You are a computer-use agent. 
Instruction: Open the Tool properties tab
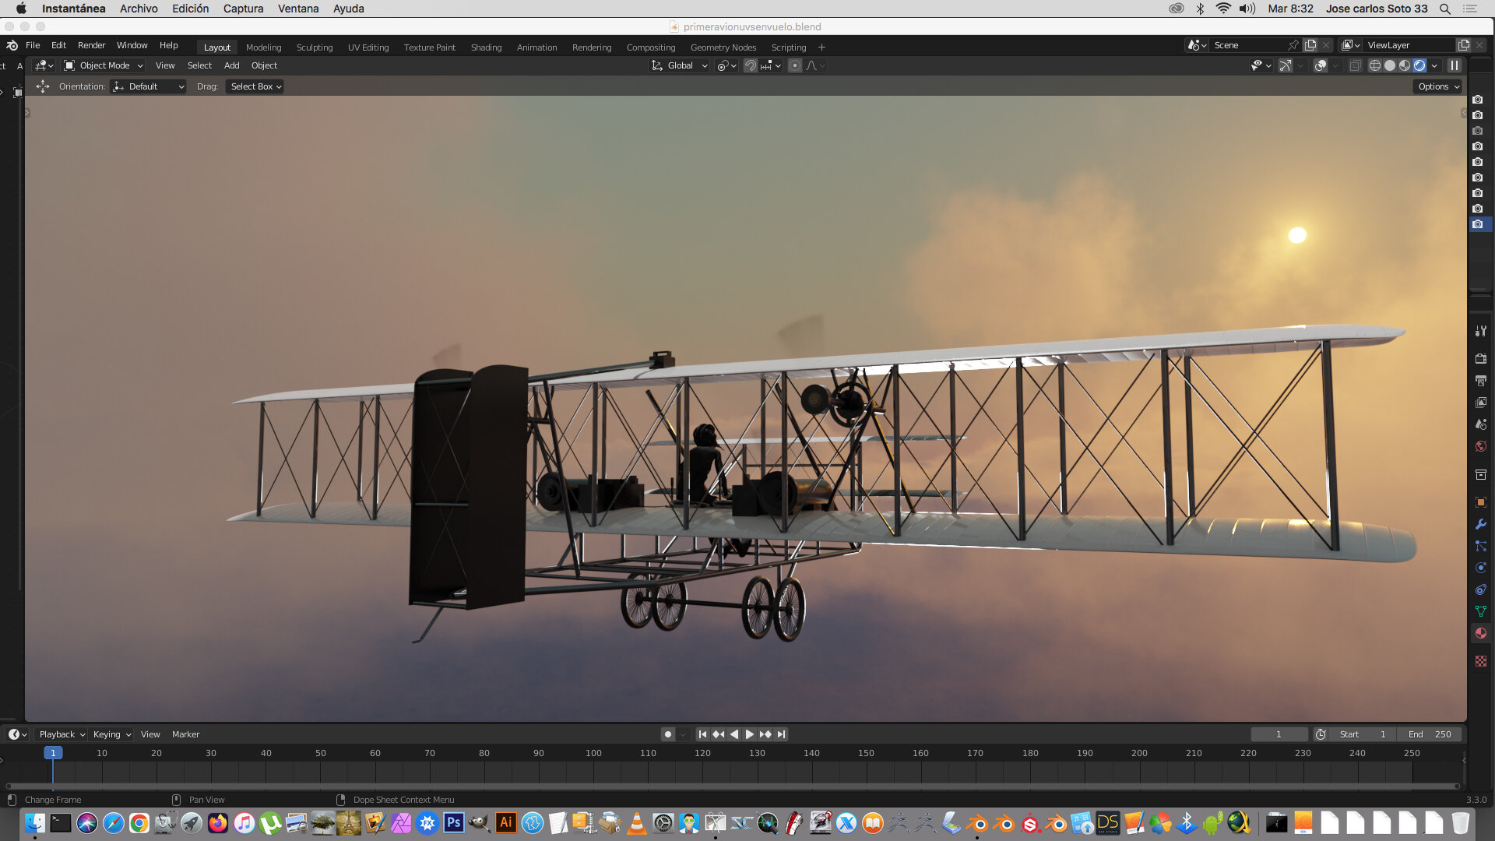[1480, 331]
